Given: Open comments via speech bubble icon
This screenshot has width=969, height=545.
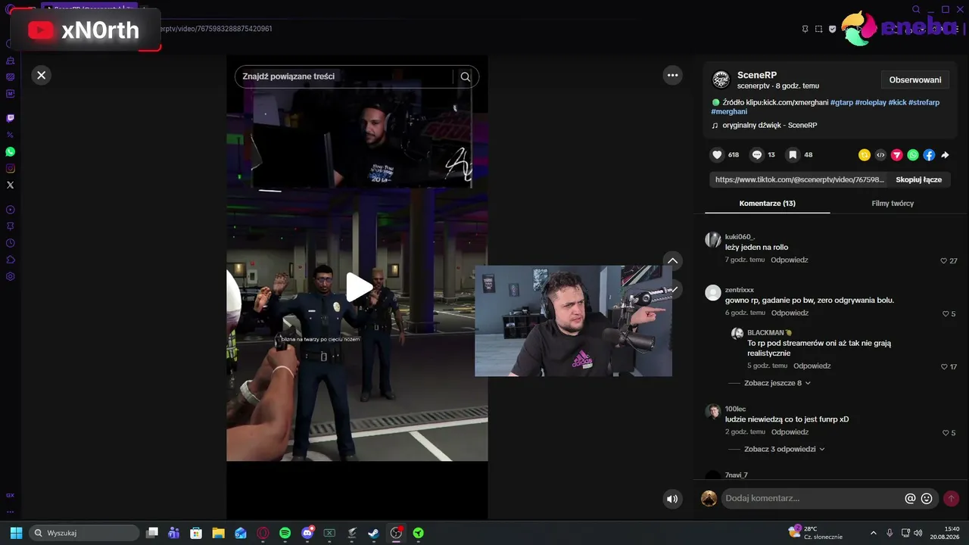Looking at the screenshot, I should [x=756, y=154].
